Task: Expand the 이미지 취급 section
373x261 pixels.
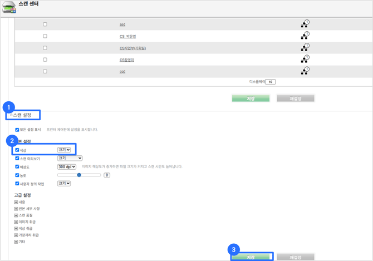Action: [16, 222]
